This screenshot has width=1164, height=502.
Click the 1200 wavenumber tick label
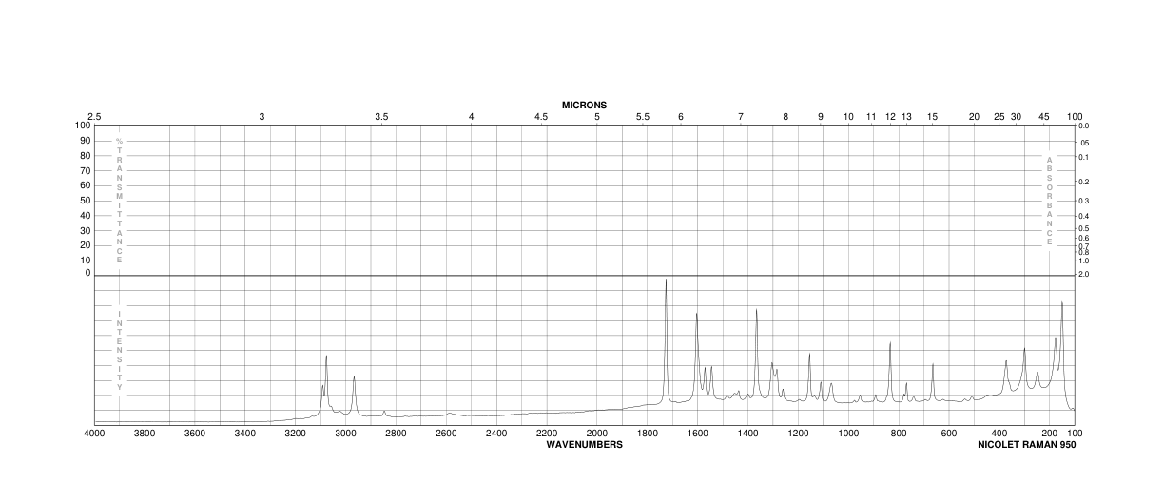point(798,434)
